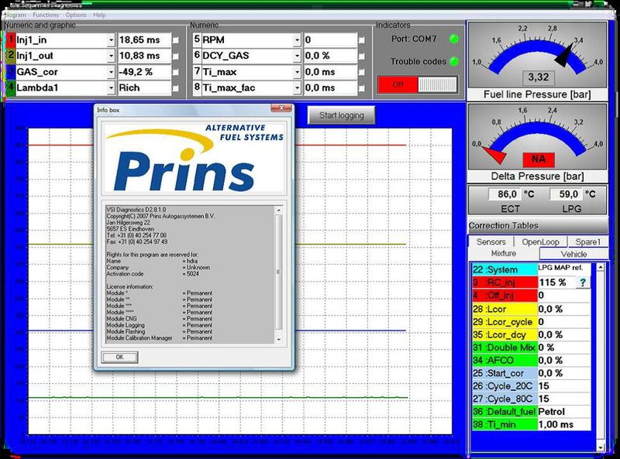Open the Ti_max_fac channel dropdown
This screenshot has width=620, height=459.
pos(297,87)
